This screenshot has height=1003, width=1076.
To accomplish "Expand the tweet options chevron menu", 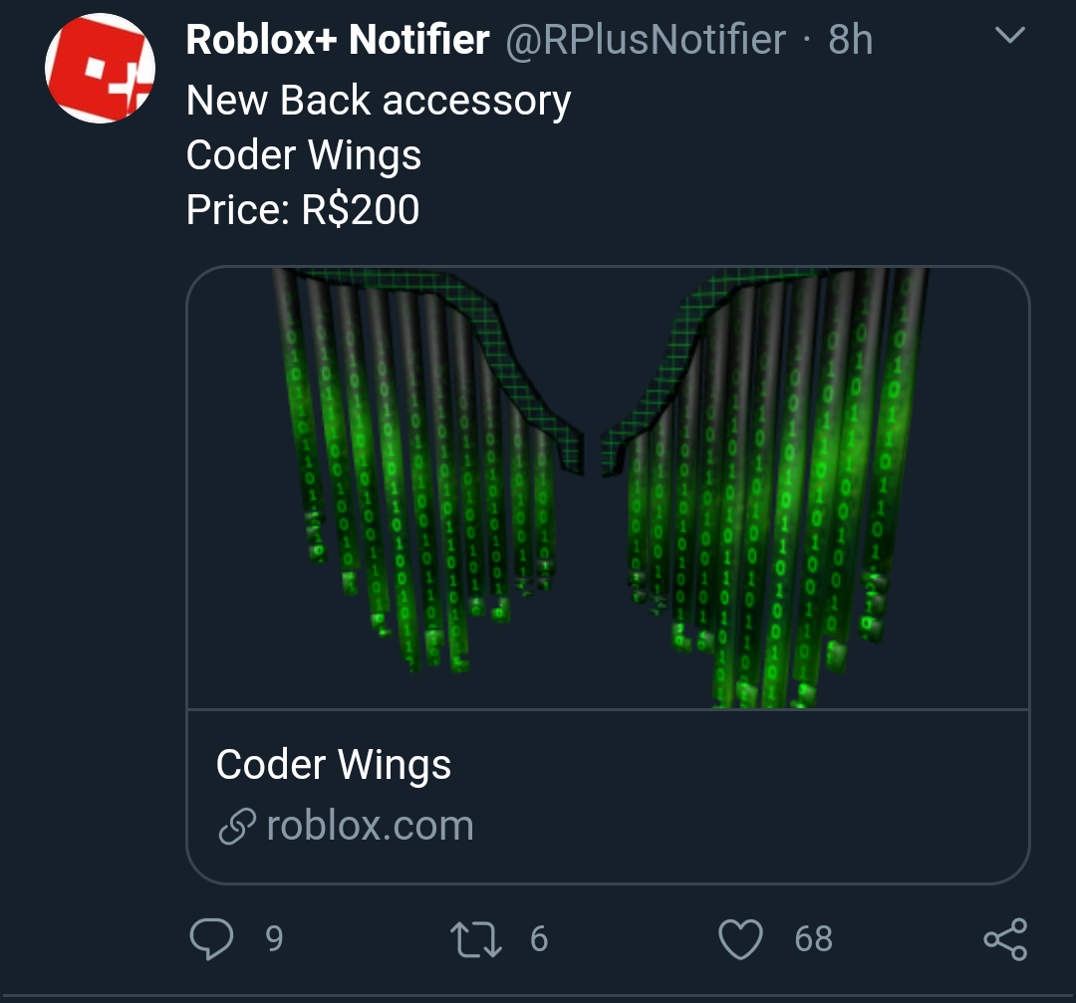I will (x=1010, y=37).
